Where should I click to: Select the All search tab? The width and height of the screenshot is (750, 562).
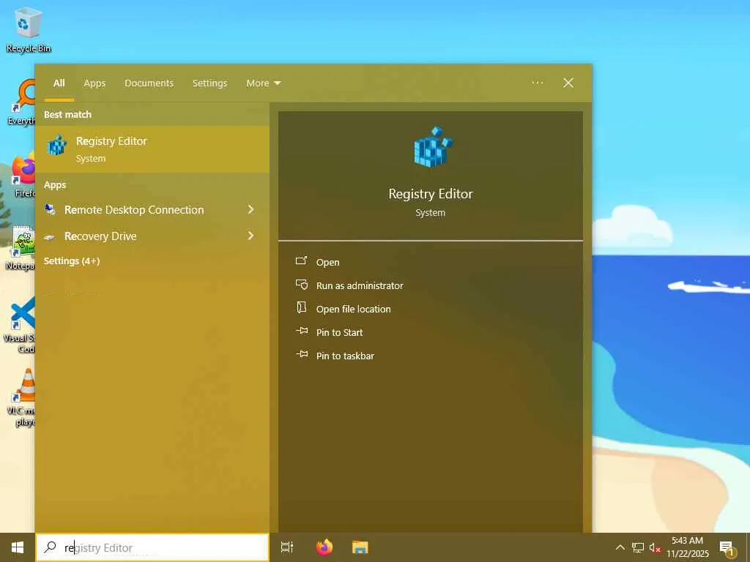[59, 83]
